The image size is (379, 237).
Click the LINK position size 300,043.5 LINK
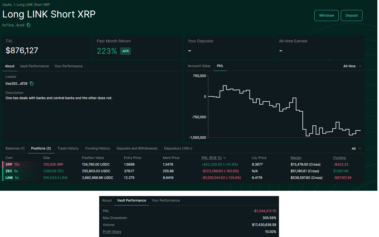[55, 178]
